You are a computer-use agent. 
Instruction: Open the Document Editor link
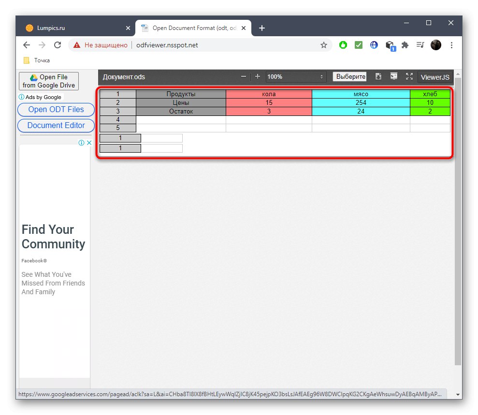click(56, 126)
